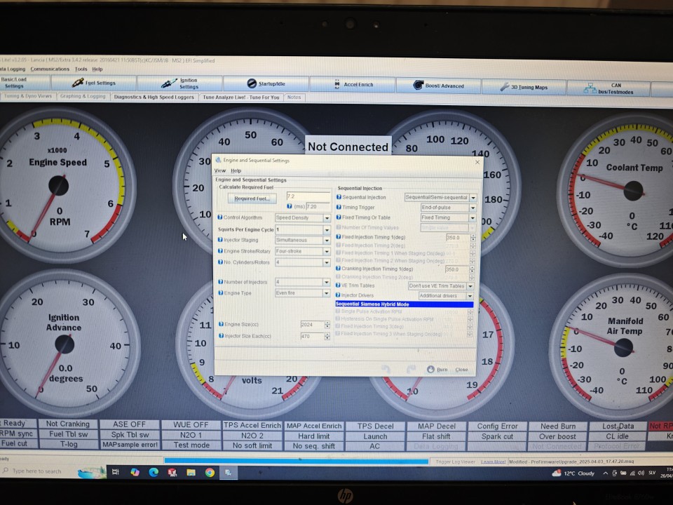Viewport: 673px width, 505px height.
Task: Open the Communications menu
Action: pyautogui.click(x=50, y=69)
